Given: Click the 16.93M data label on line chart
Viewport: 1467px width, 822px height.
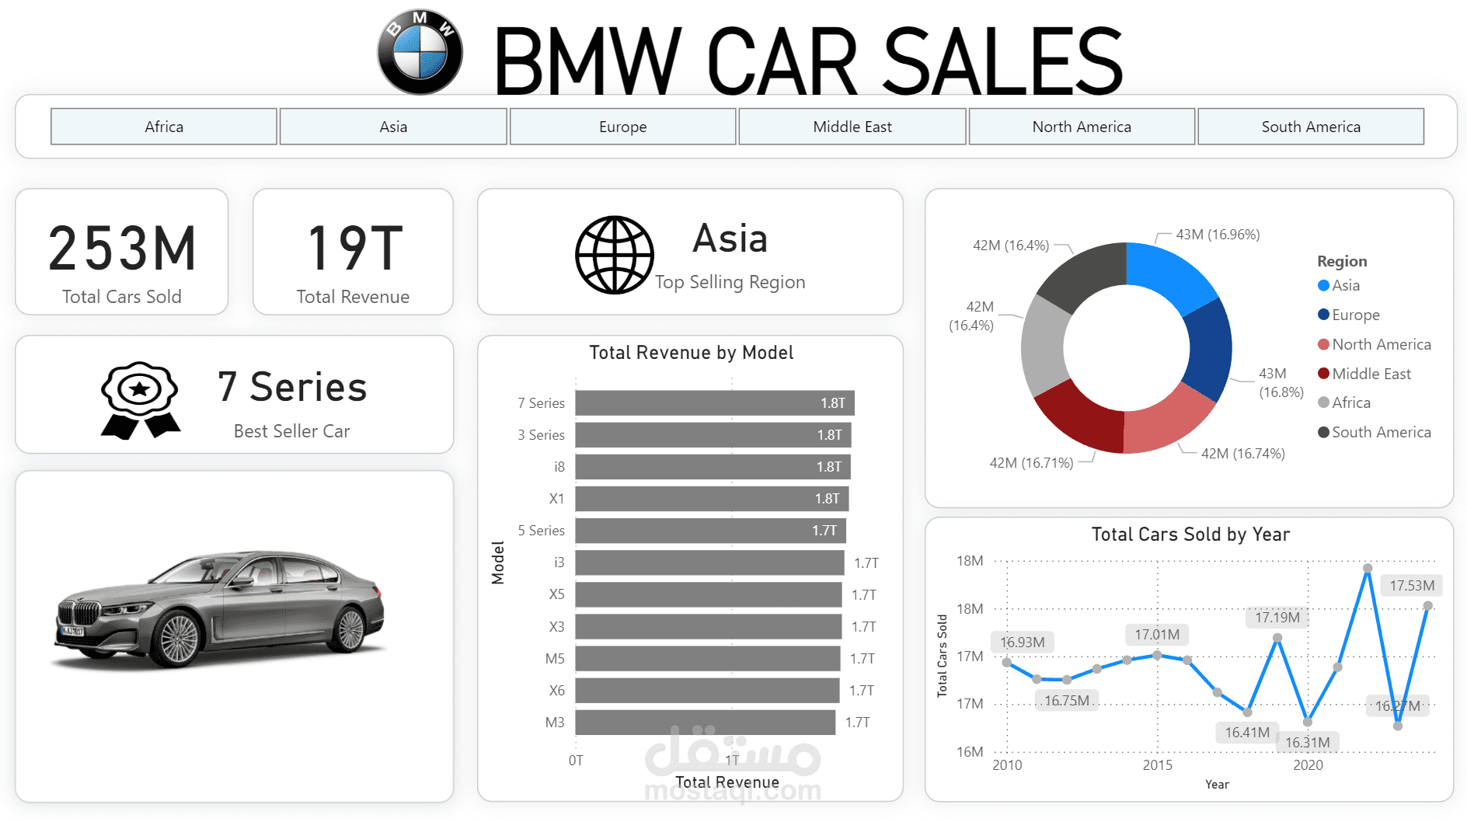Looking at the screenshot, I should click(x=1023, y=643).
